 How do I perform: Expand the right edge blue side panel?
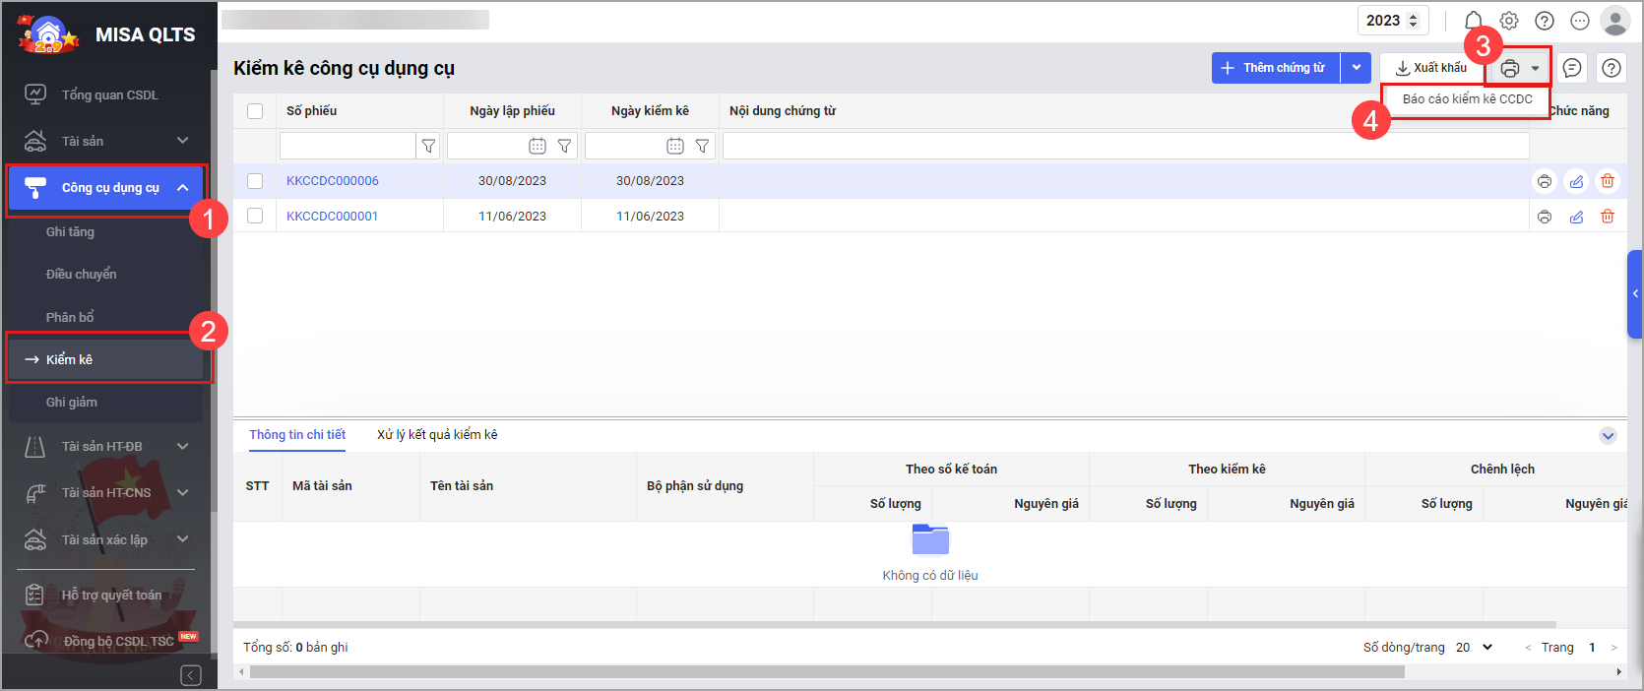click(x=1635, y=293)
